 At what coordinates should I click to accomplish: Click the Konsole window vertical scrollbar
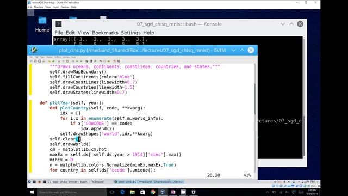coord(304,98)
